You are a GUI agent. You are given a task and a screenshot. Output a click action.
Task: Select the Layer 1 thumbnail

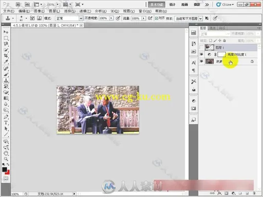(x=210, y=48)
